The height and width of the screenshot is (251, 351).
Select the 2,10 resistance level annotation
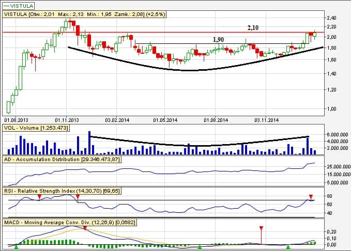253,27
